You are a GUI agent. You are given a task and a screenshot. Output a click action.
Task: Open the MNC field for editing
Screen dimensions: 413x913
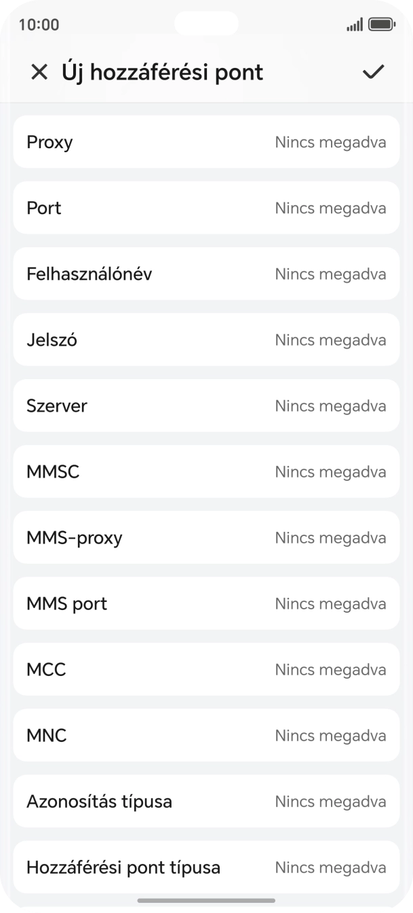coord(206,735)
